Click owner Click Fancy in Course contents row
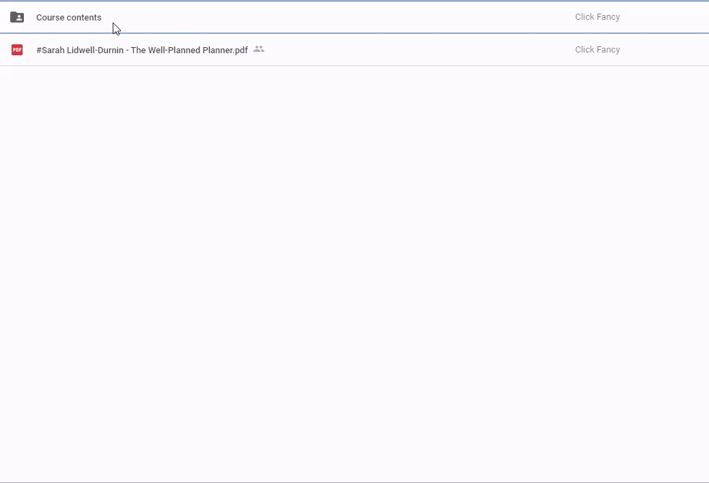The width and height of the screenshot is (709, 483). [597, 17]
